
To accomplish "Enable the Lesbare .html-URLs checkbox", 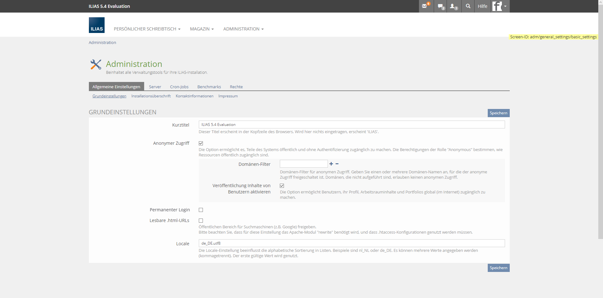I will [x=201, y=221].
